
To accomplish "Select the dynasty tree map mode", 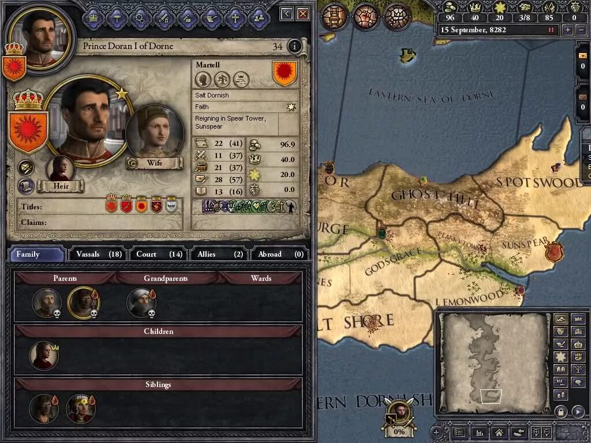I will [x=578, y=369].
